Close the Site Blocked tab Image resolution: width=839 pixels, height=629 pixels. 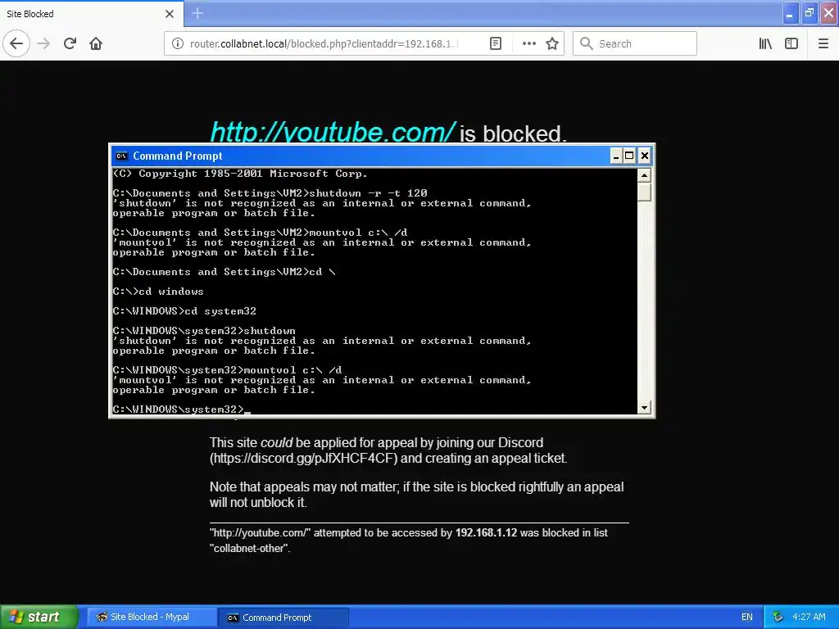click(x=169, y=14)
